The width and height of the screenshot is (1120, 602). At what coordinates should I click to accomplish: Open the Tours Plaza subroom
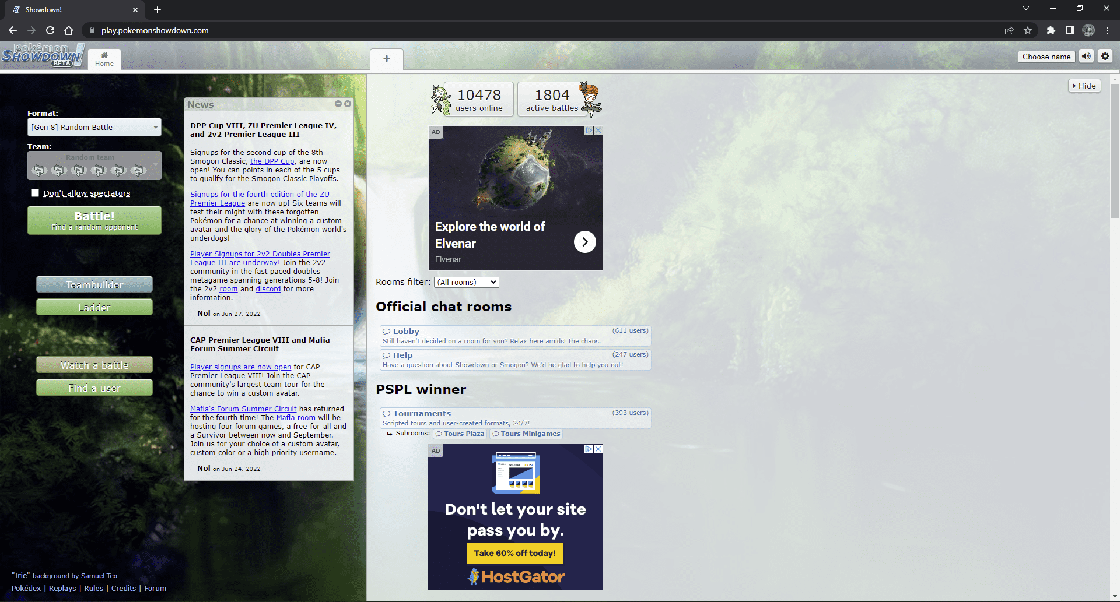460,434
